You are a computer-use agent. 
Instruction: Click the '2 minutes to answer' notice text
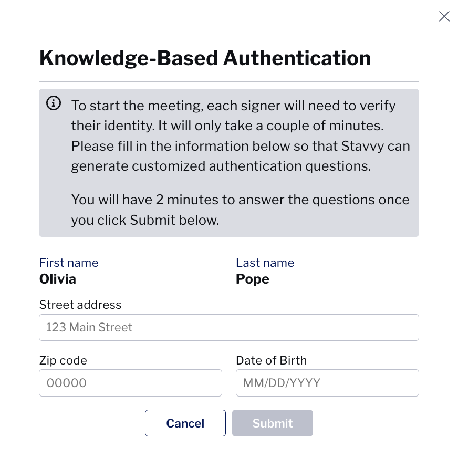point(240,210)
